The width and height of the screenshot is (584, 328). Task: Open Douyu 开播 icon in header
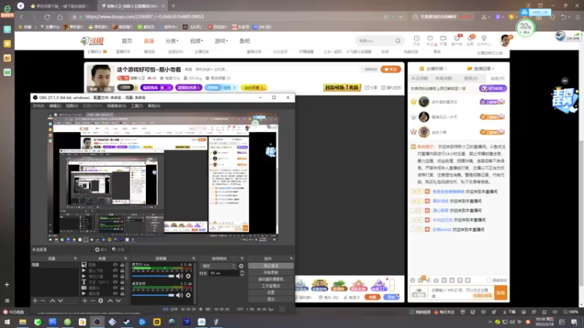coord(443,40)
